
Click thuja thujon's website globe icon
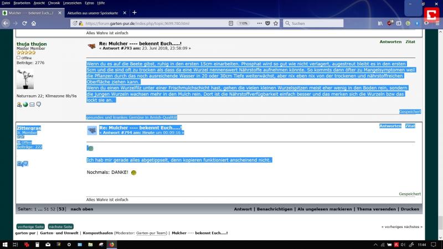pyautogui.click(x=25, y=105)
